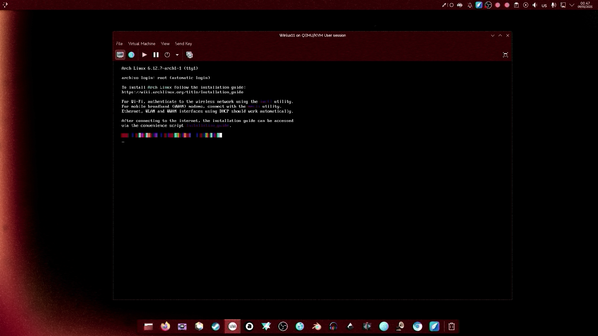598x336 pixels.
Task: Open the clock and date panel
Action: 585,5
